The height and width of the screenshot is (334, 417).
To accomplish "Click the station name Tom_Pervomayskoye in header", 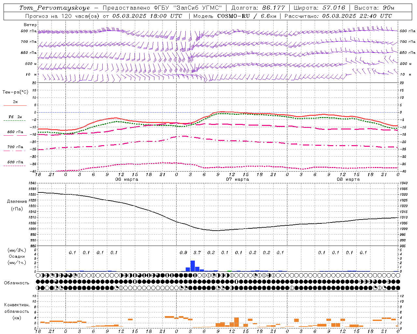I will [54, 8].
